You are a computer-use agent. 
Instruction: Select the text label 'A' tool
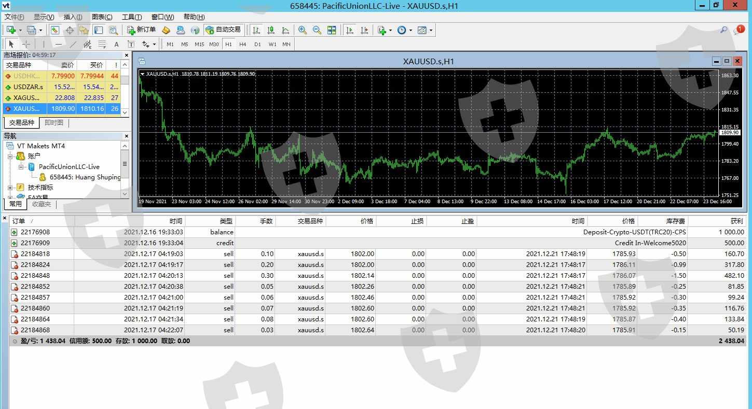pyautogui.click(x=116, y=45)
